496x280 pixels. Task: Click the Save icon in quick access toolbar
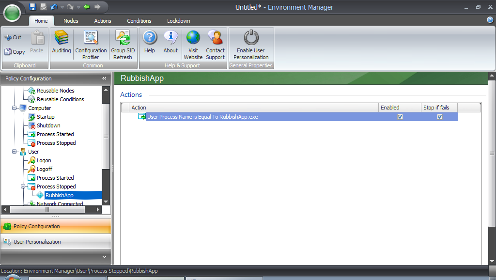point(32,7)
